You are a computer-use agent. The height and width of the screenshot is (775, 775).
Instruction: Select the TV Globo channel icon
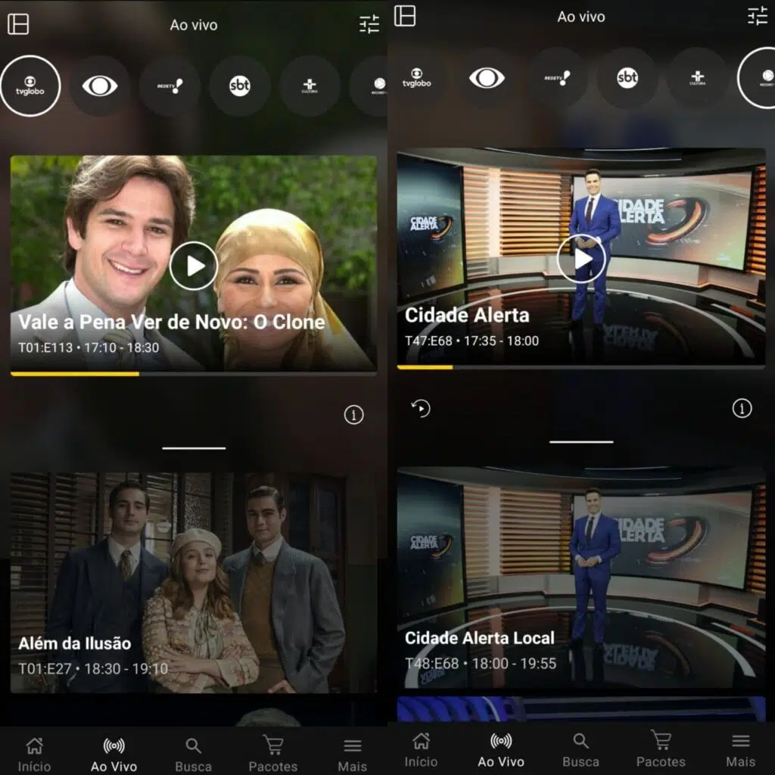30,86
